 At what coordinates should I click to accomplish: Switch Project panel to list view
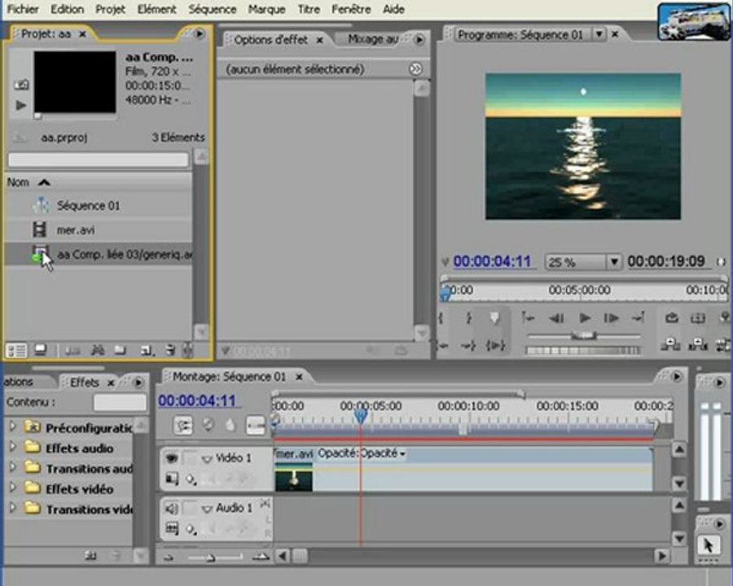17,350
